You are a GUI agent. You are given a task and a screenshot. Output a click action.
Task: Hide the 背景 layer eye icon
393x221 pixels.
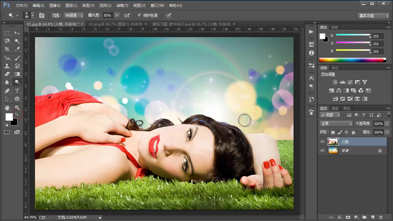pos(322,150)
